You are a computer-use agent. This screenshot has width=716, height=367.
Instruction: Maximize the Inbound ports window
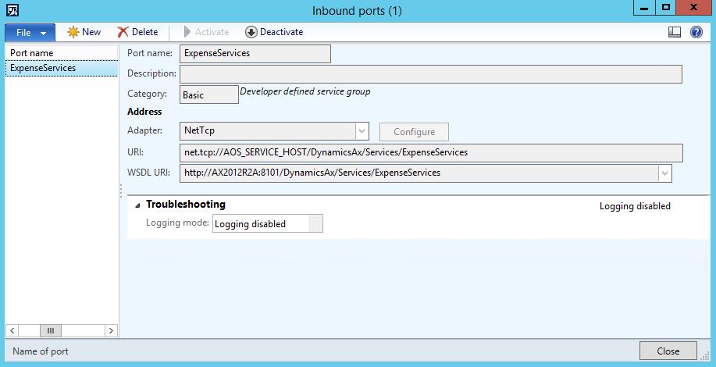666,8
